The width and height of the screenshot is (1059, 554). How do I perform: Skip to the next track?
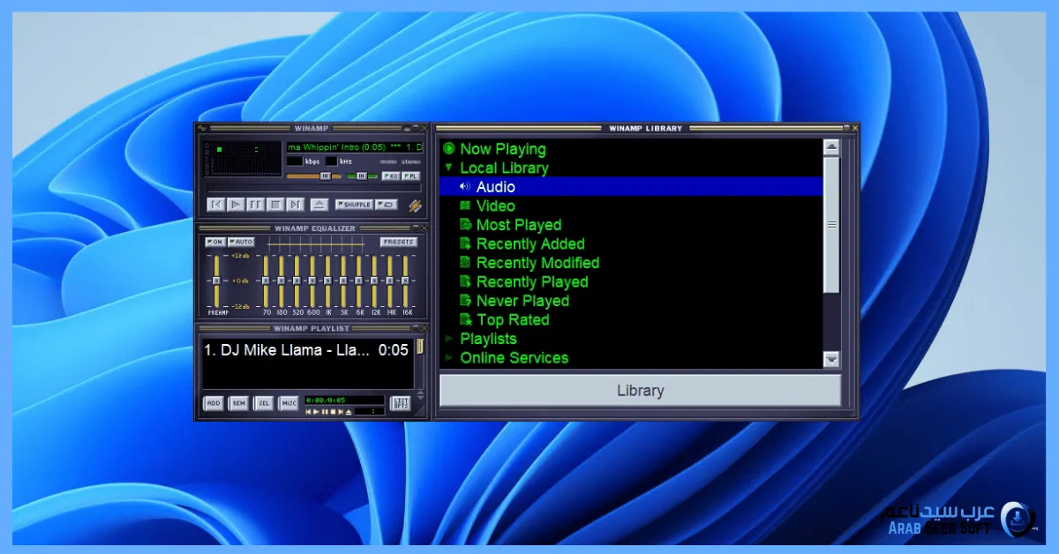pyautogui.click(x=295, y=205)
